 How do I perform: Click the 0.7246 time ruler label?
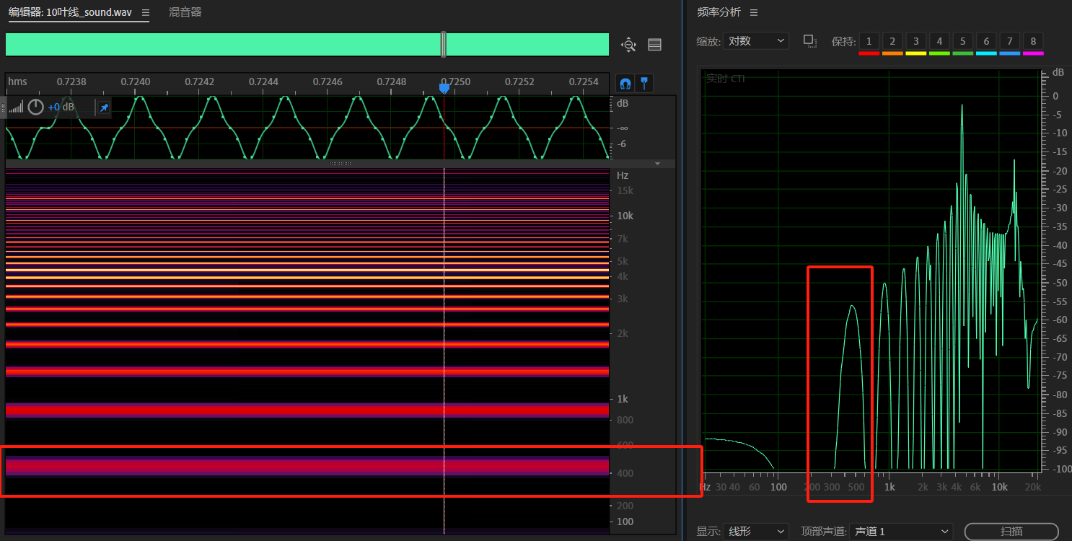click(x=328, y=82)
